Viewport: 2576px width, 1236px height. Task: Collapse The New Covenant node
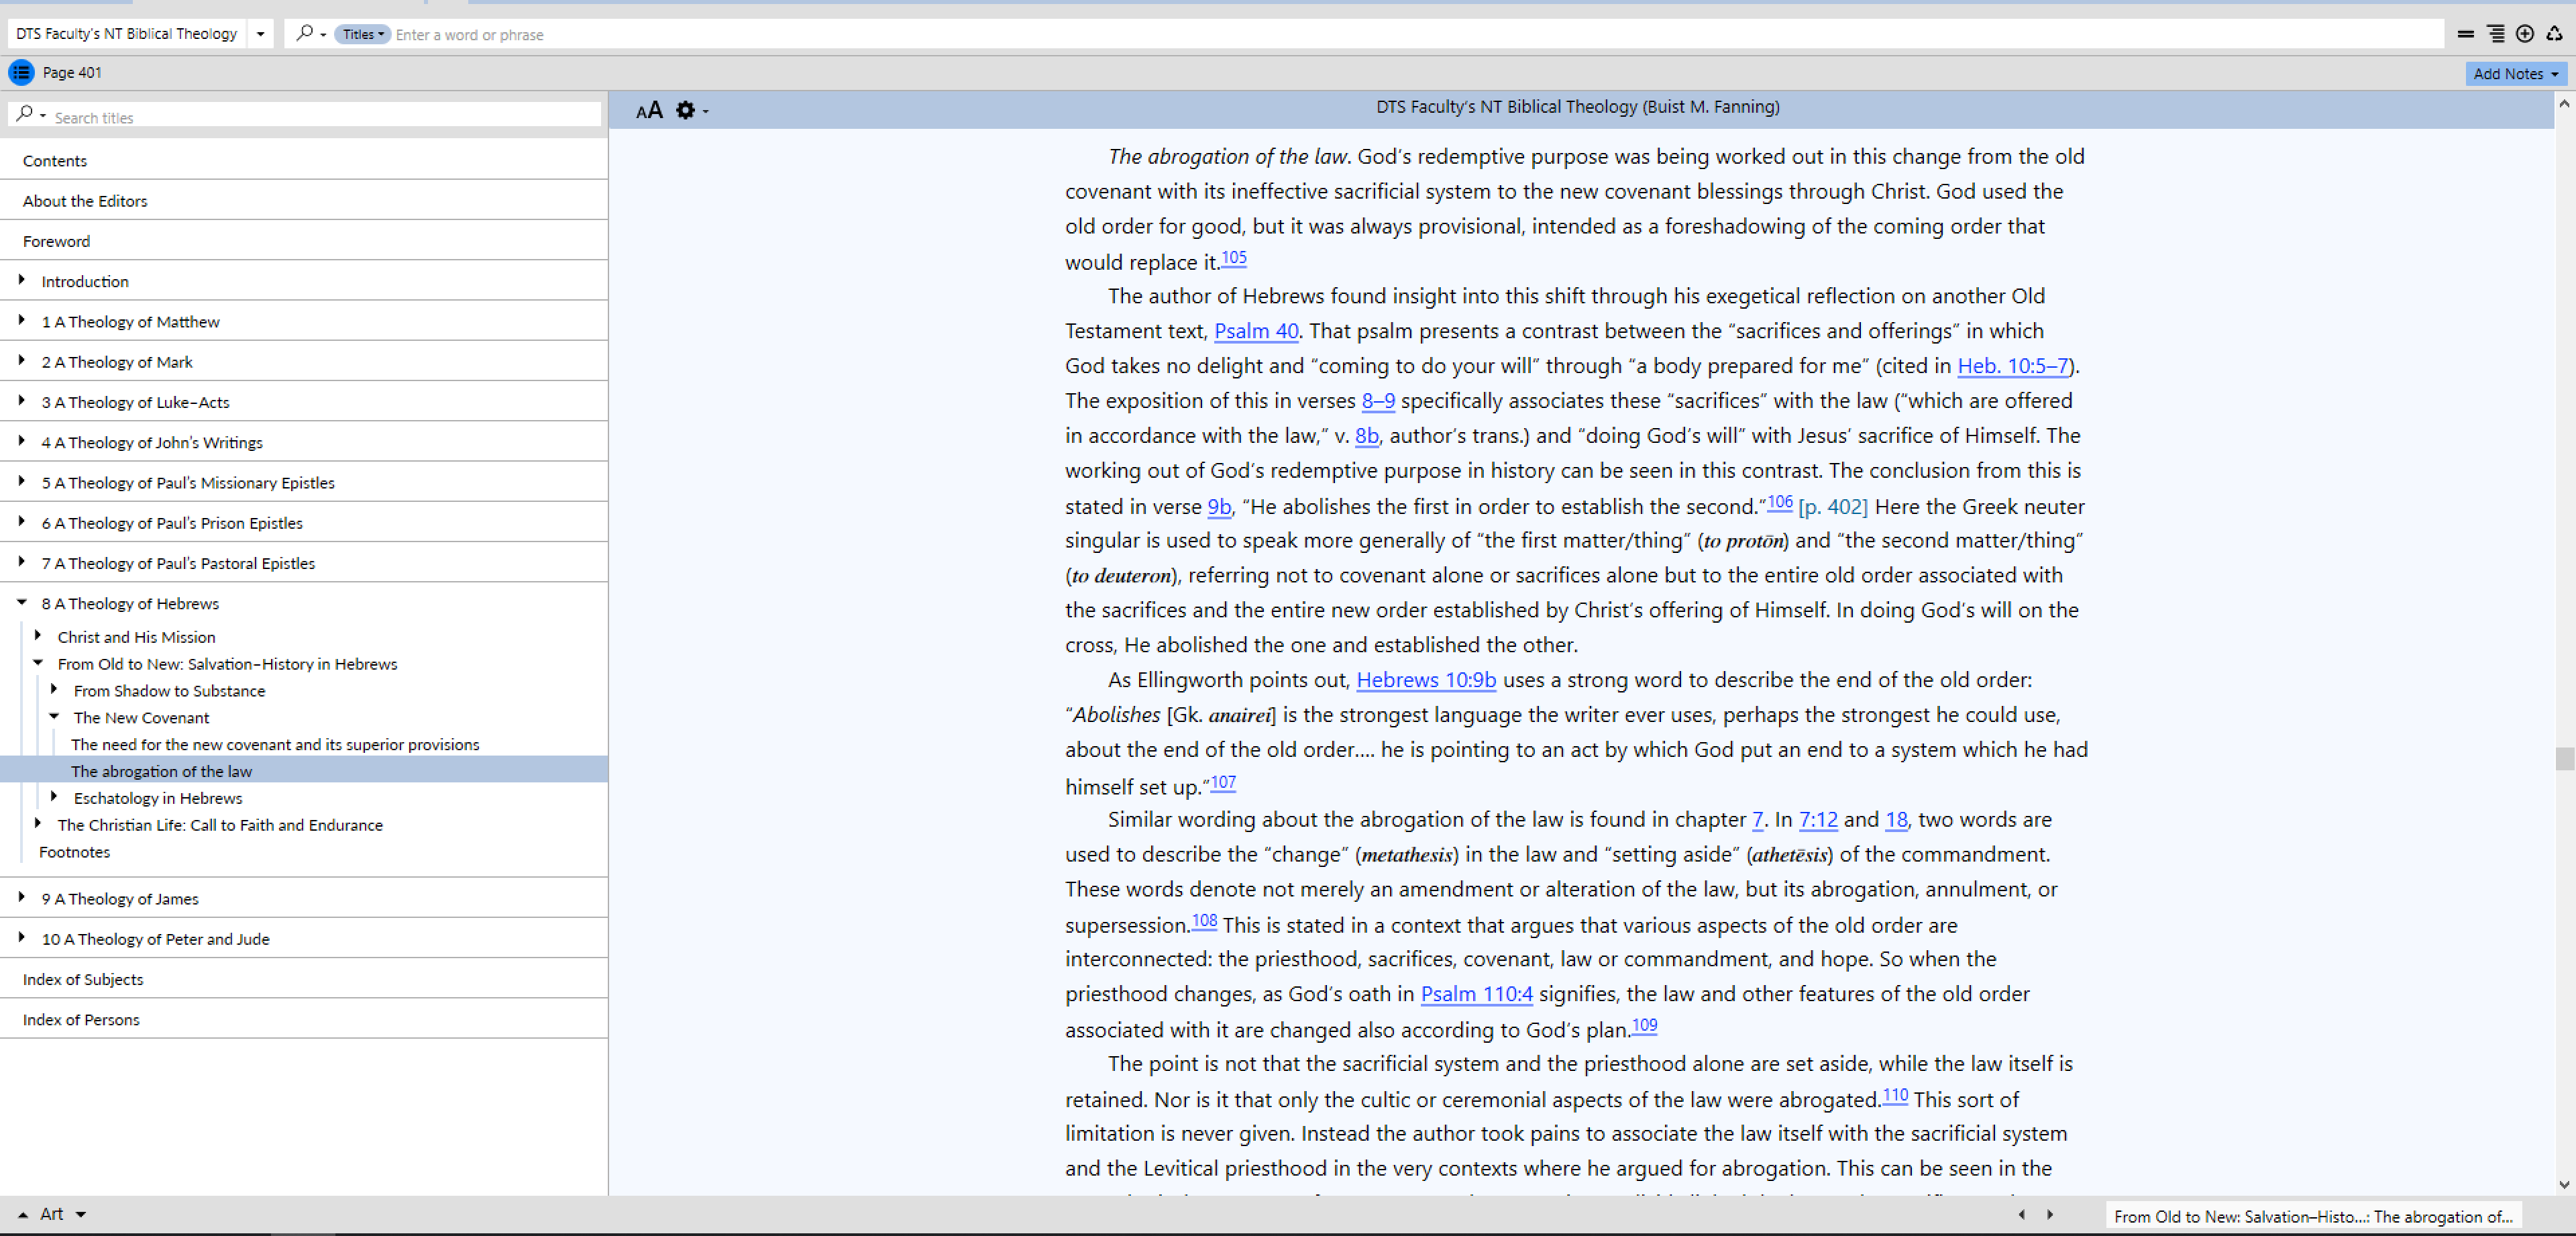(x=54, y=716)
